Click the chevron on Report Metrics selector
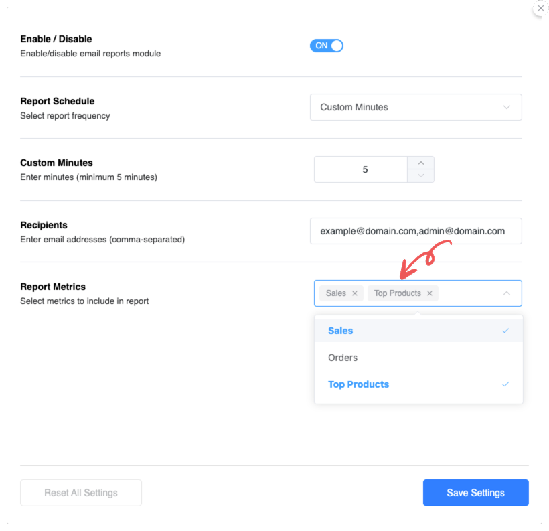Image resolution: width=549 pixels, height=531 pixels. tap(507, 293)
